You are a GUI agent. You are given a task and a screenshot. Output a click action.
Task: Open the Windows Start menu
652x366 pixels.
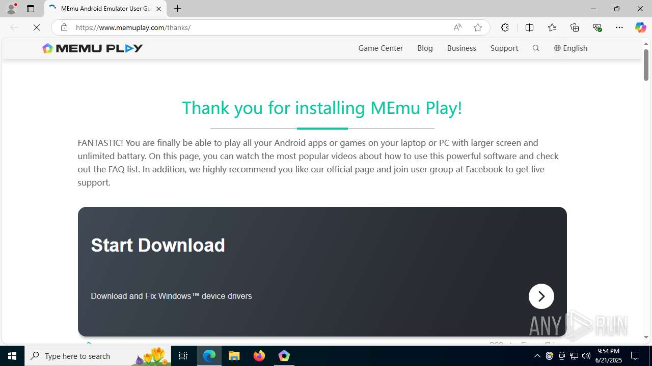pyautogui.click(x=12, y=356)
